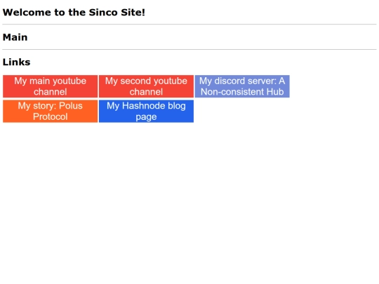Click the 'Links' section heading
This screenshot has width=379, height=284.
(16, 62)
